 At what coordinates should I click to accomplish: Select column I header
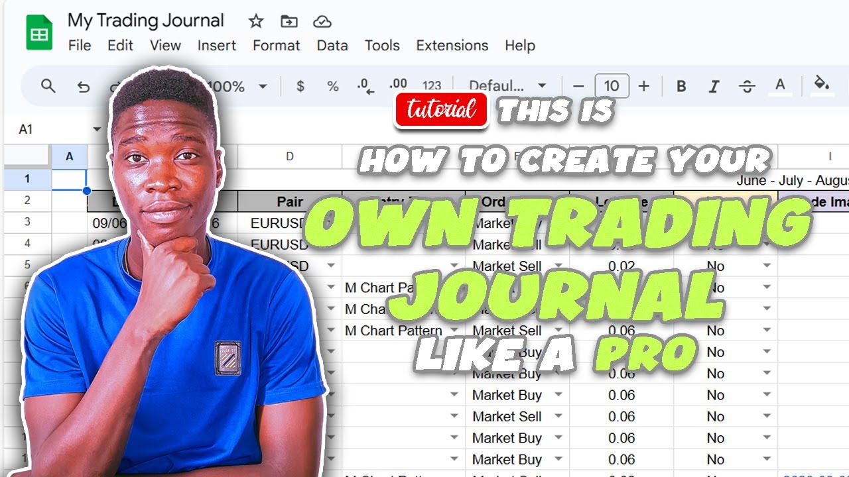[x=829, y=157]
